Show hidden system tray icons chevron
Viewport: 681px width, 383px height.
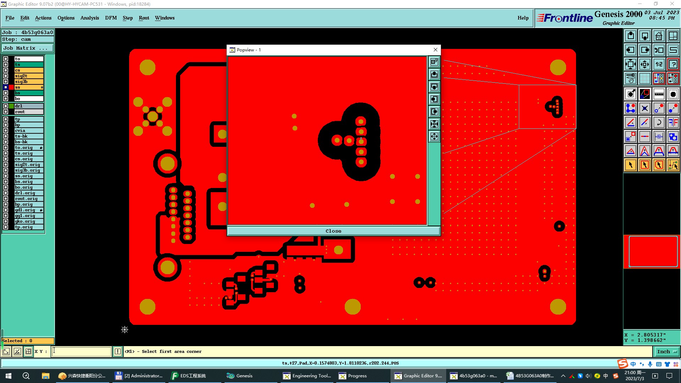point(563,376)
